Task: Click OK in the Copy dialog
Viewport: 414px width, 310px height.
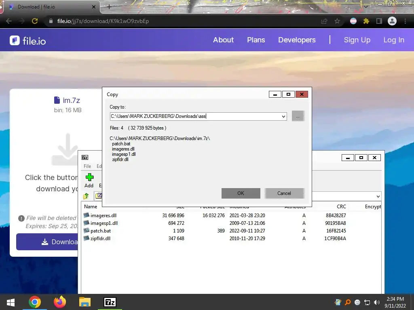Action: pos(241,193)
